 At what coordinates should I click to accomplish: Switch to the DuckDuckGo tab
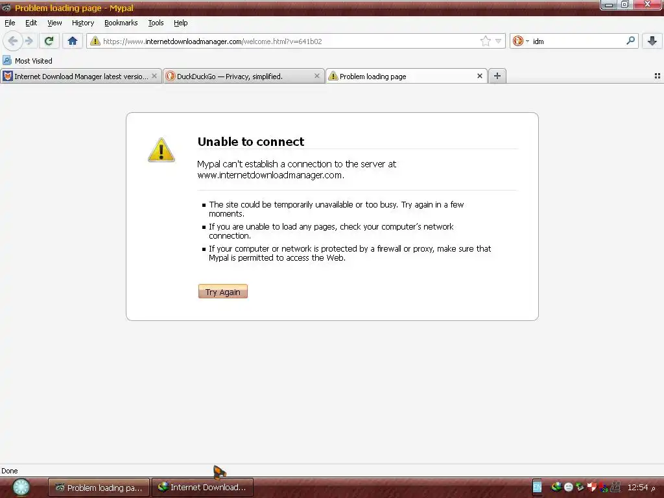[x=244, y=77]
